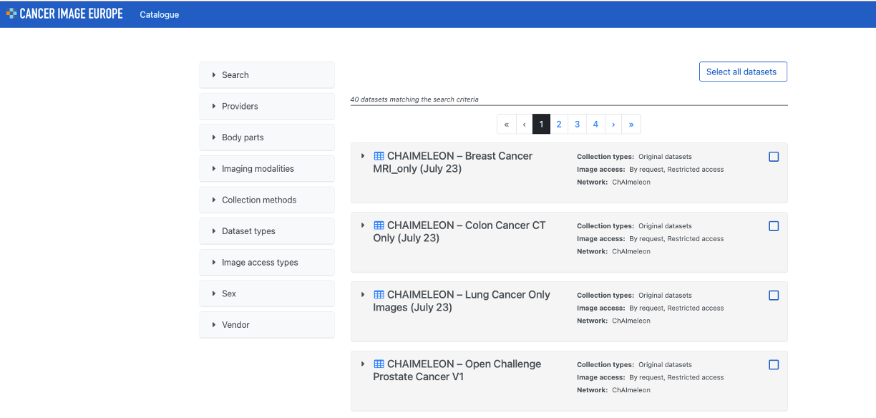The width and height of the screenshot is (876, 418).
Task: Select the Breast Cancer MRI_only dataset checkbox
Action: coord(774,157)
